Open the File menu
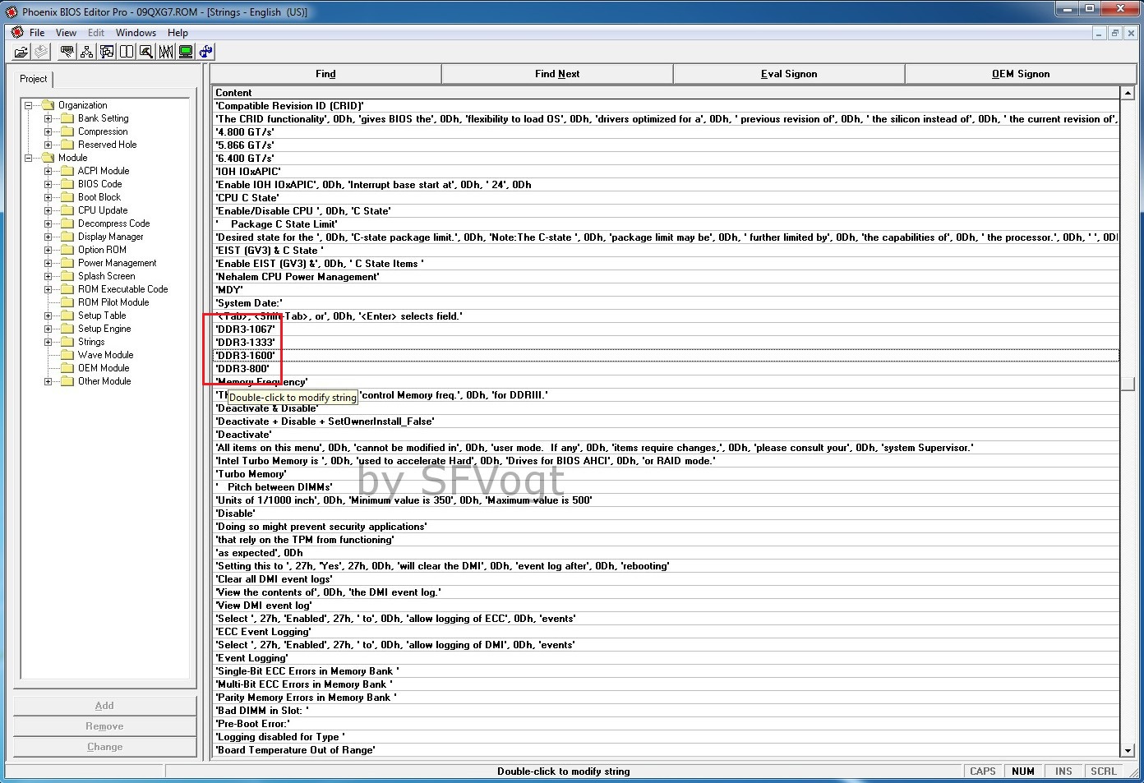1144x783 pixels. click(37, 33)
